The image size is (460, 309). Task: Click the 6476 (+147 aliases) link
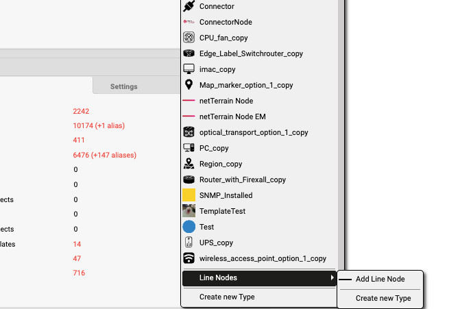coord(104,155)
